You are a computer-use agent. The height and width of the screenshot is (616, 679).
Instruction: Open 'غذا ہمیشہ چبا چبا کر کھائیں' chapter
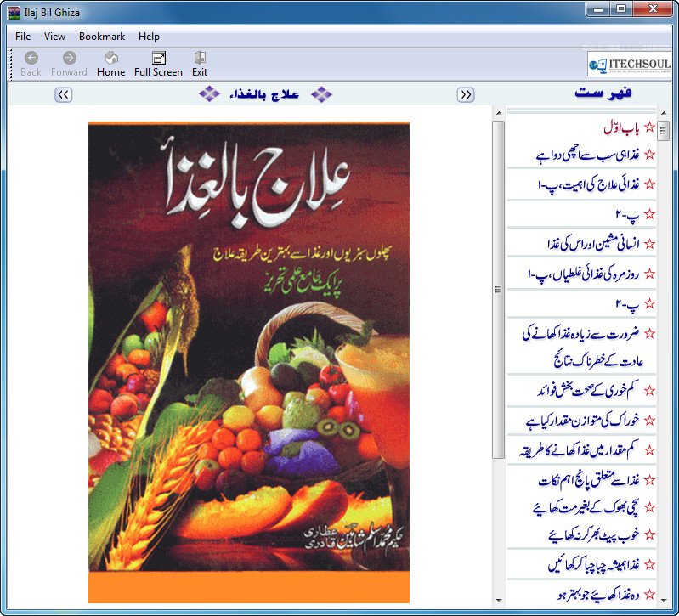click(594, 564)
